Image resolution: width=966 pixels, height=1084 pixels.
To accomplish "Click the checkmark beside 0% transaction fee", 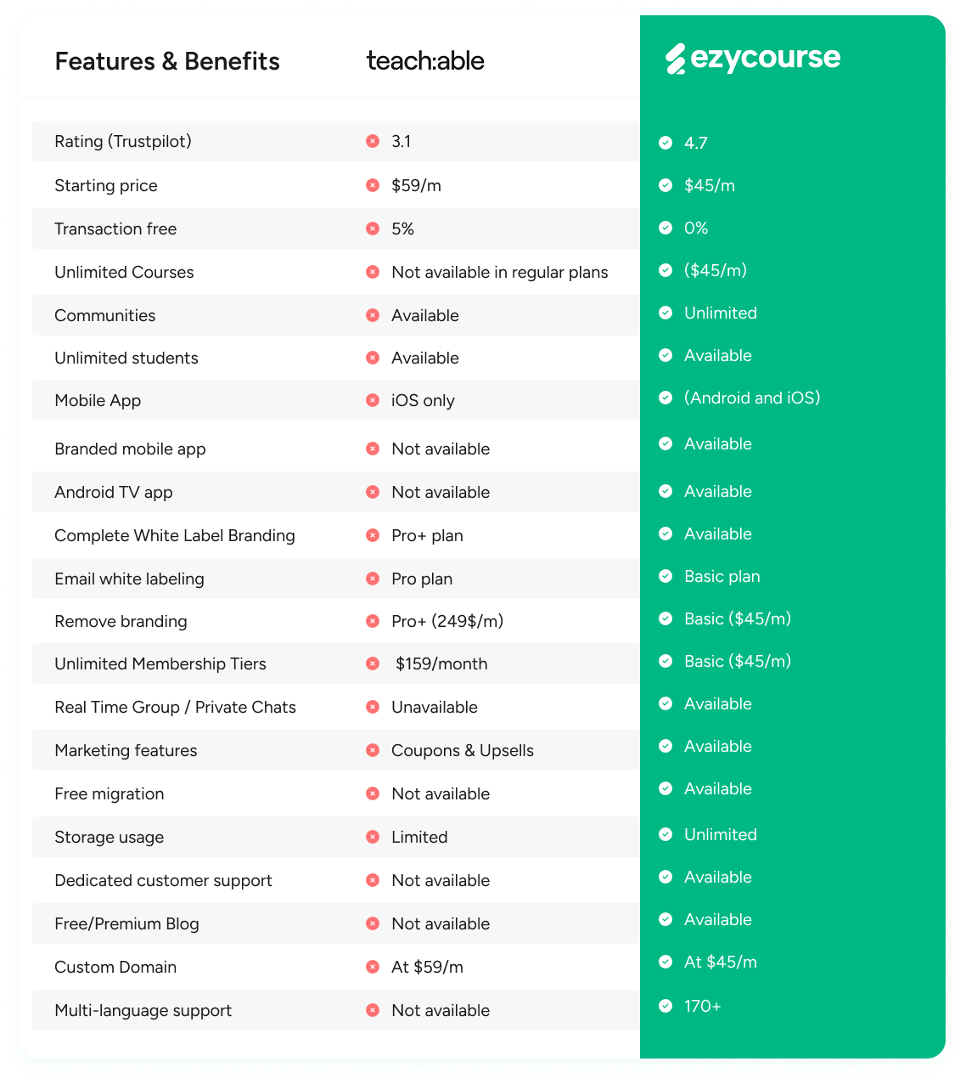I will point(666,228).
